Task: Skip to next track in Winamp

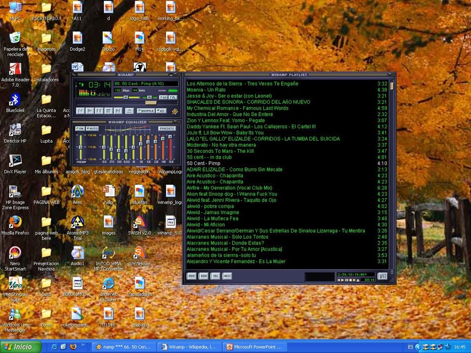Action: (118, 111)
